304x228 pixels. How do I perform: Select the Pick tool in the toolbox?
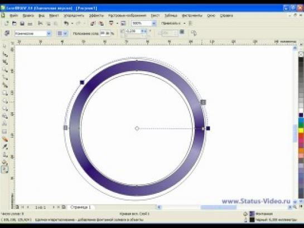tap(5, 46)
